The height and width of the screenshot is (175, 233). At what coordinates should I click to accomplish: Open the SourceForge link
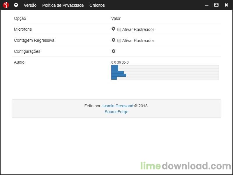(116, 112)
